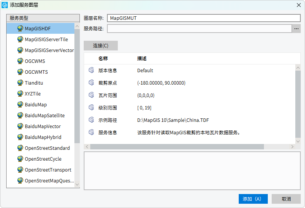Image resolution: width=305 pixels, height=208 pixels.
Task: Click the 添加 (A) add button
Action: [253, 199]
